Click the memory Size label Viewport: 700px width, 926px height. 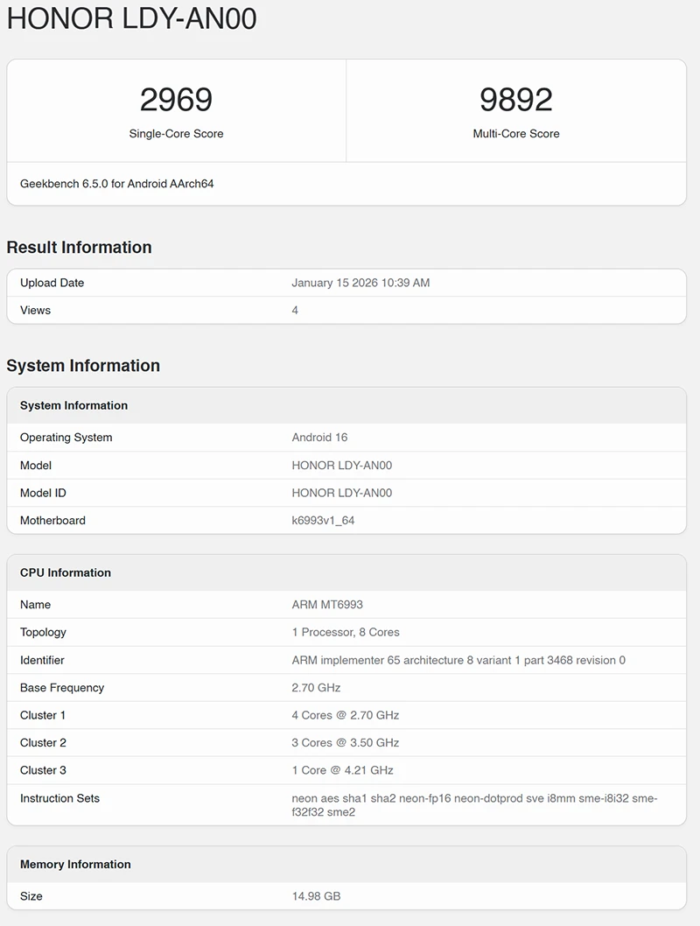coord(31,896)
